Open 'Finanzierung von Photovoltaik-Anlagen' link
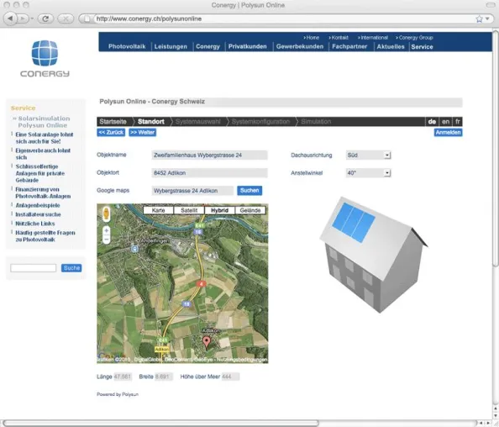The height and width of the screenshot is (427, 499). (43, 192)
